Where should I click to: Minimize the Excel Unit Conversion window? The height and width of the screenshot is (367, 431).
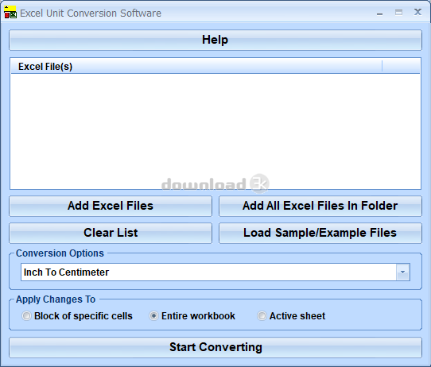pos(379,13)
